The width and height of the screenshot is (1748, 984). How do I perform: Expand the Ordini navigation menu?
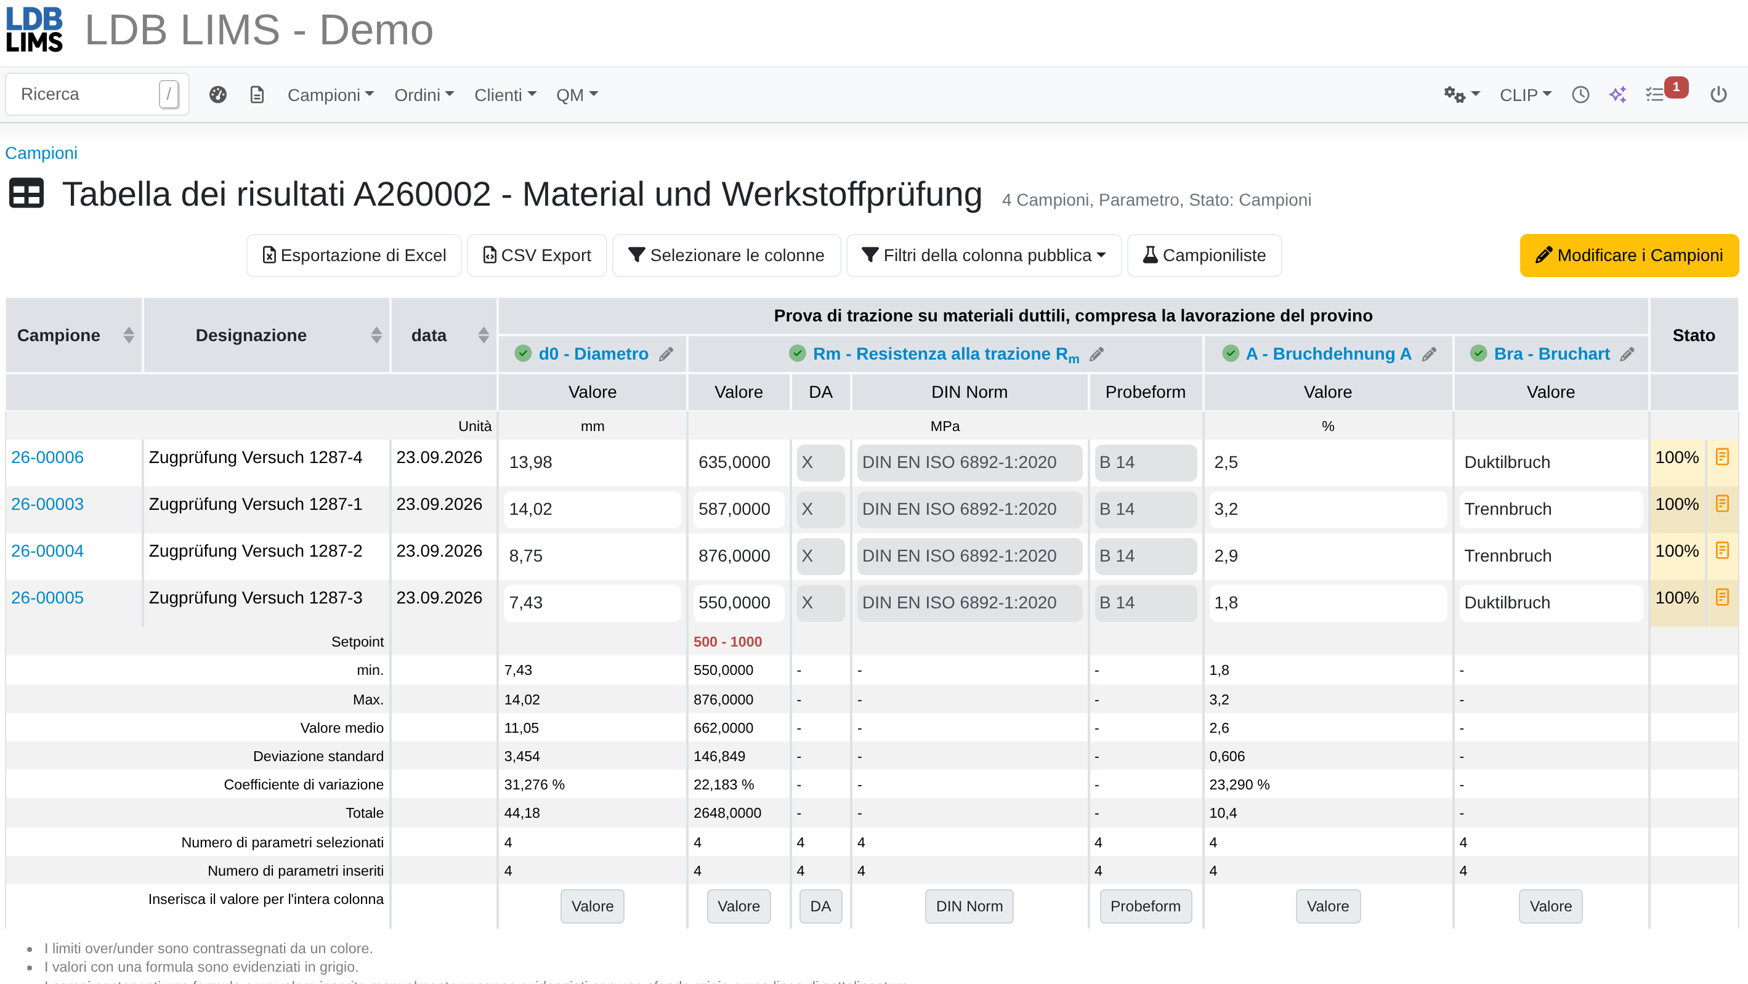424,95
